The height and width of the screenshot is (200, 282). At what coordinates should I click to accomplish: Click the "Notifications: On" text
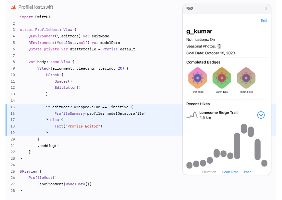click(x=200, y=39)
